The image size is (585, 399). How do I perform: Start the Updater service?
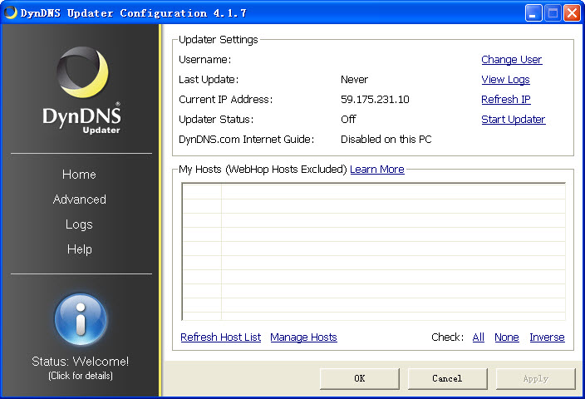click(513, 120)
